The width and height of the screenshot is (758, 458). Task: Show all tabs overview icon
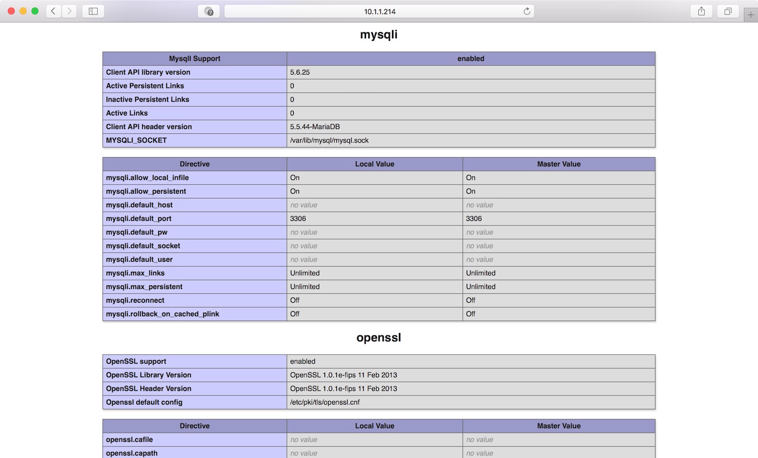(x=728, y=11)
